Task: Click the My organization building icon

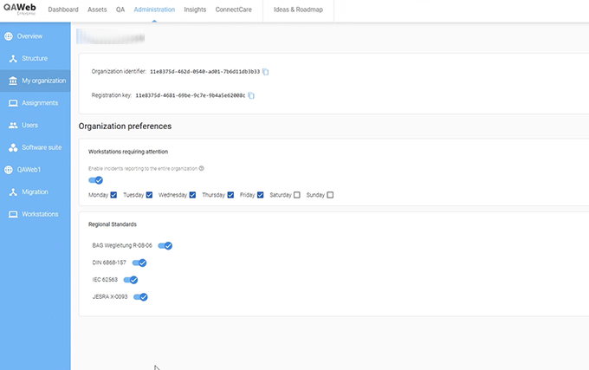Action: click(x=13, y=81)
